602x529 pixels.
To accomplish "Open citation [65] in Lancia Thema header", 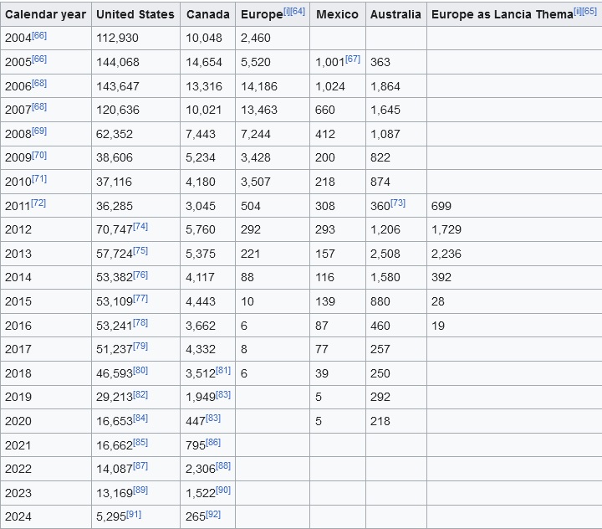I will coord(589,12).
